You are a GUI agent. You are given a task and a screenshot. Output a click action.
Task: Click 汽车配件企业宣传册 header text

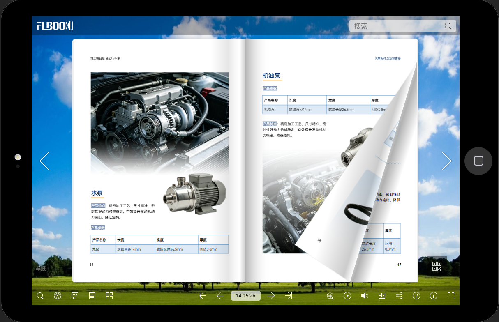pyautogui.click(x=388, y=59)
